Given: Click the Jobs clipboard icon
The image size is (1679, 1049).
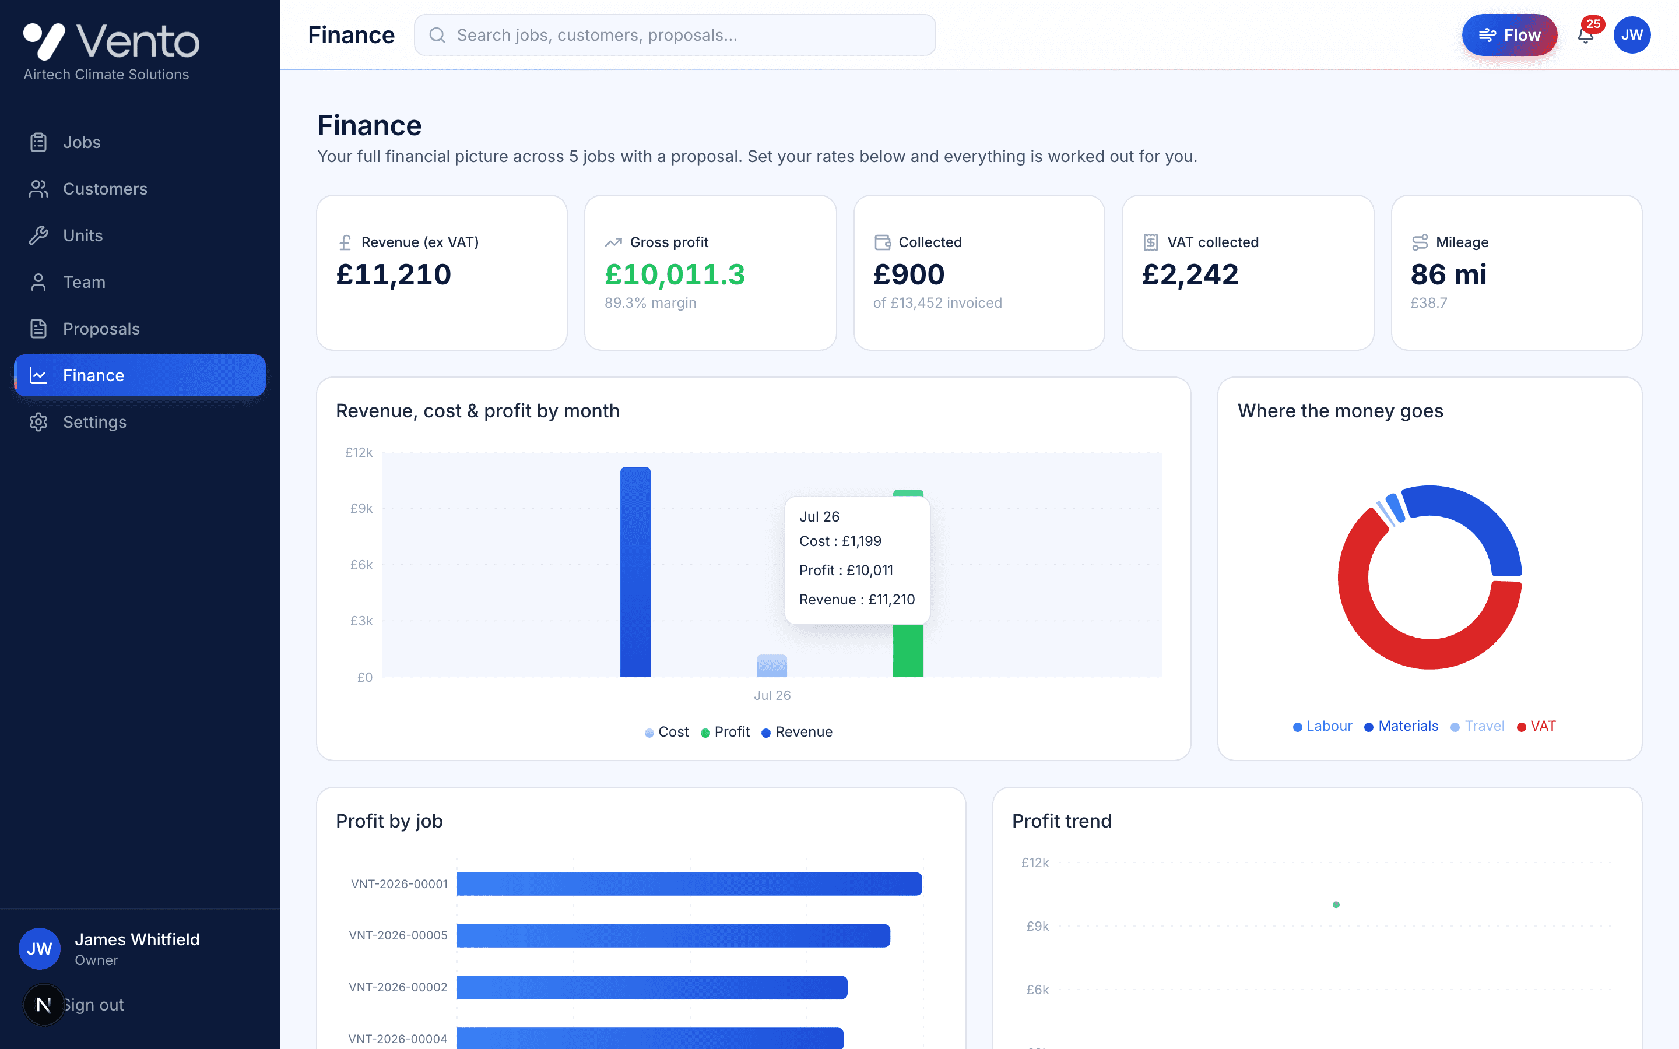Looking at the screenshot, I should coord(38,142).
